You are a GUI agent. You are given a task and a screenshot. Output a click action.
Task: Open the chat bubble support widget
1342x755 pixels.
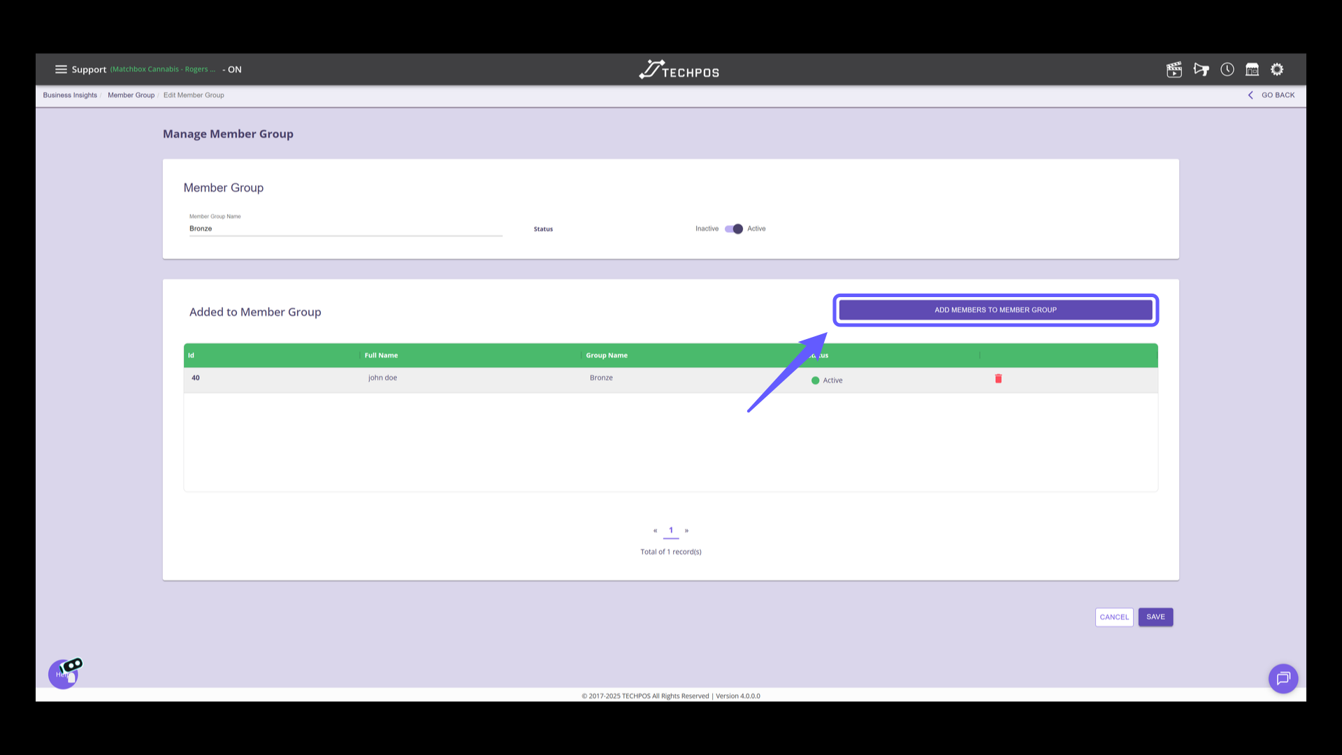(x=1283, y=678)
